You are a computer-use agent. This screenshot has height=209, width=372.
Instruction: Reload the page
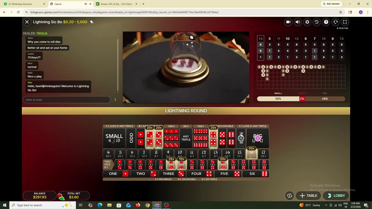[x=18, y=12]
